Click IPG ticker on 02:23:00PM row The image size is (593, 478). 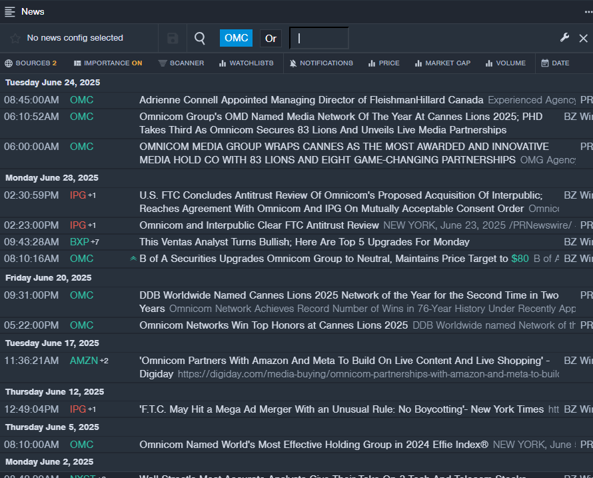pos(78,225)
